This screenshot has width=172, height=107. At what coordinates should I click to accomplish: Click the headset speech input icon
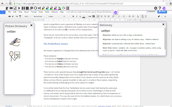(x=35, y=8)
